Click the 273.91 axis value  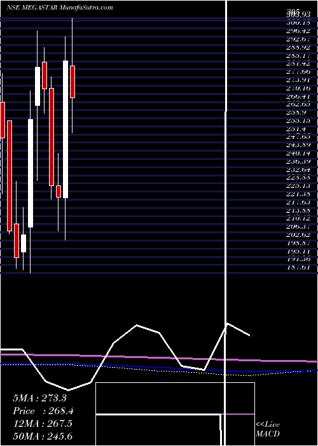click(x=298, y=80)
